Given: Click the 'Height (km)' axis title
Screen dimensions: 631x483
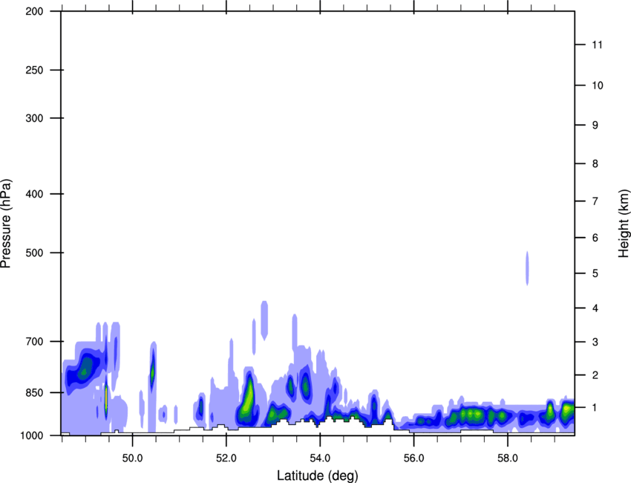Looking at the screenshot, I should tap(624, 224).
